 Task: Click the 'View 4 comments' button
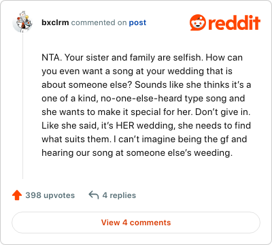(136, 223)
